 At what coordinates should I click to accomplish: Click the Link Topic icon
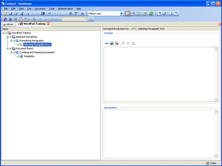[x=16, y=19]
